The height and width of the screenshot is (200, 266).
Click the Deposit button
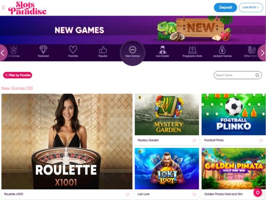point(225,8)
